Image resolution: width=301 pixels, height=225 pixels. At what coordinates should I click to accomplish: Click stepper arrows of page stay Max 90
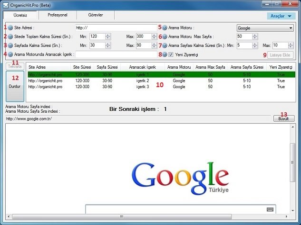point(154,45)
